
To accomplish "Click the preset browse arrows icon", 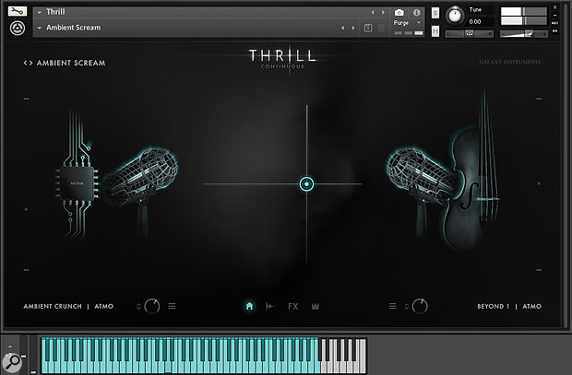I will pos(28,63).
